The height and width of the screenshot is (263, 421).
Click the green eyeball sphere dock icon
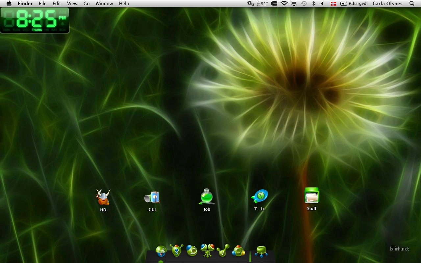coord(192,251)
